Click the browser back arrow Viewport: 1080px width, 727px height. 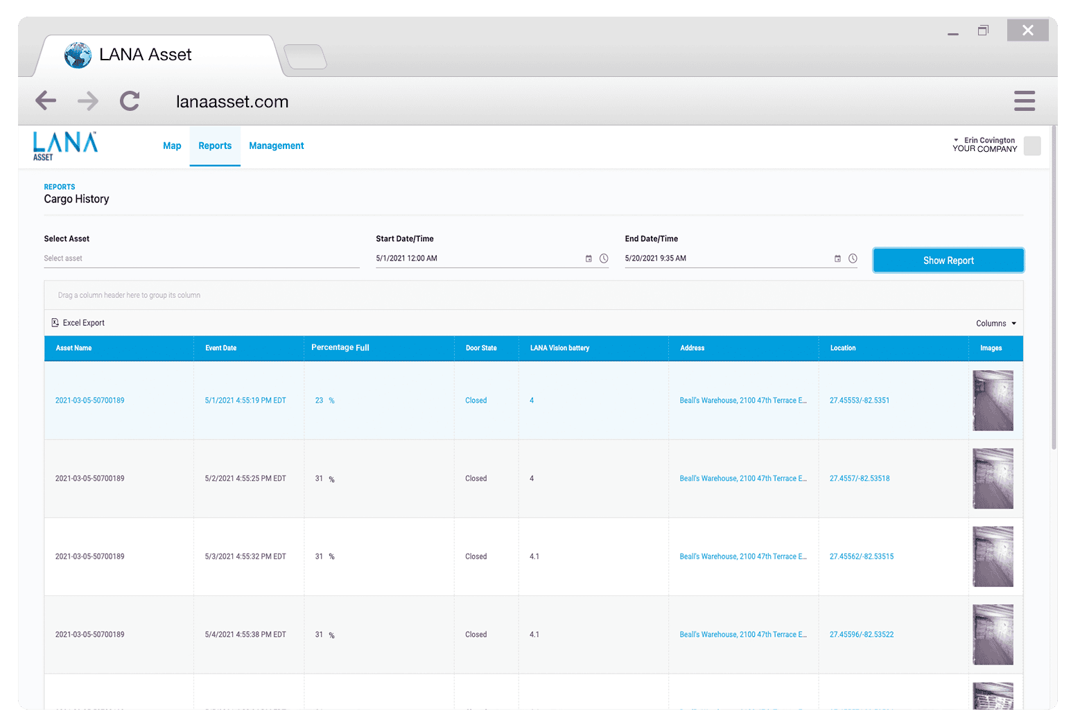point(46,101)
